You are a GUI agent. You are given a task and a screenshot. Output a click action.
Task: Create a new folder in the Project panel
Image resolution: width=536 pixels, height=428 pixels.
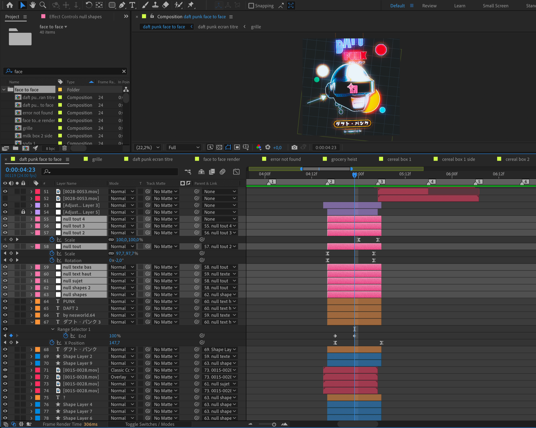16,148
